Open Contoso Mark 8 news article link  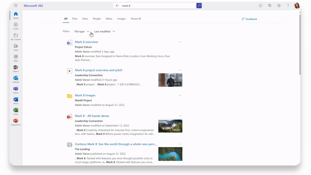(x=115, y=144)
